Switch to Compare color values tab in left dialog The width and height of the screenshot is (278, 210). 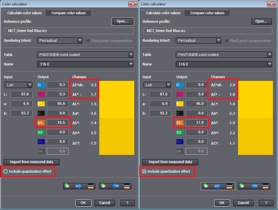68,13
